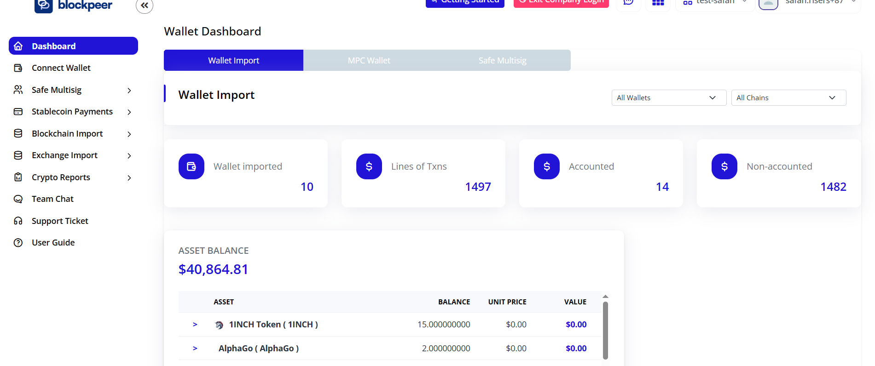Expand the Stablecoin Payments sidebar menu
Viewport: 875px width, 366px height.
(x=129, y=112)
